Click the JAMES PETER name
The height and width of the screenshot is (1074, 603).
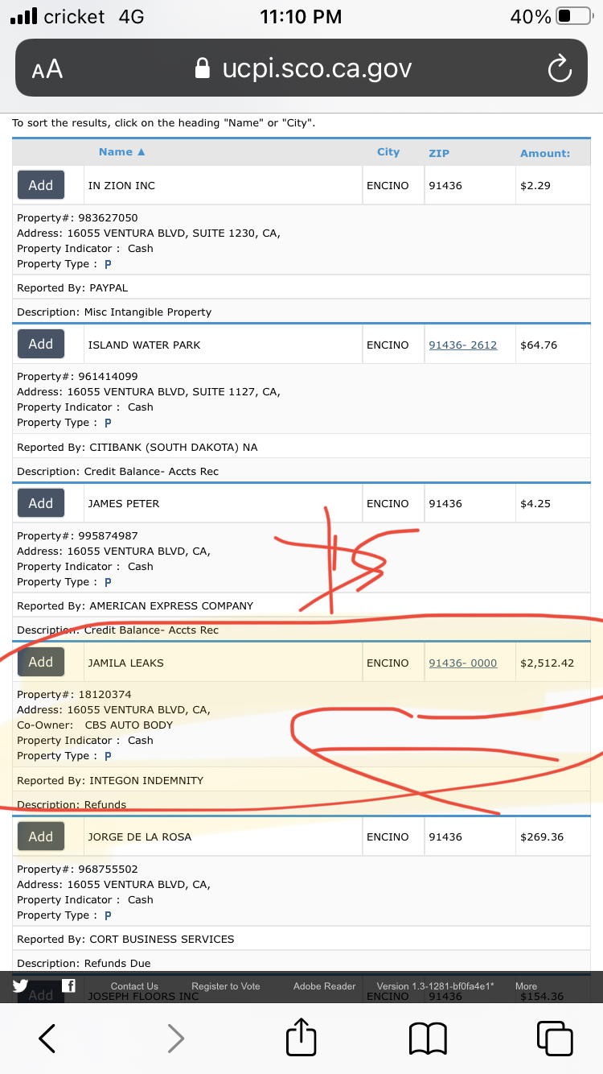(x=124, y=504)
